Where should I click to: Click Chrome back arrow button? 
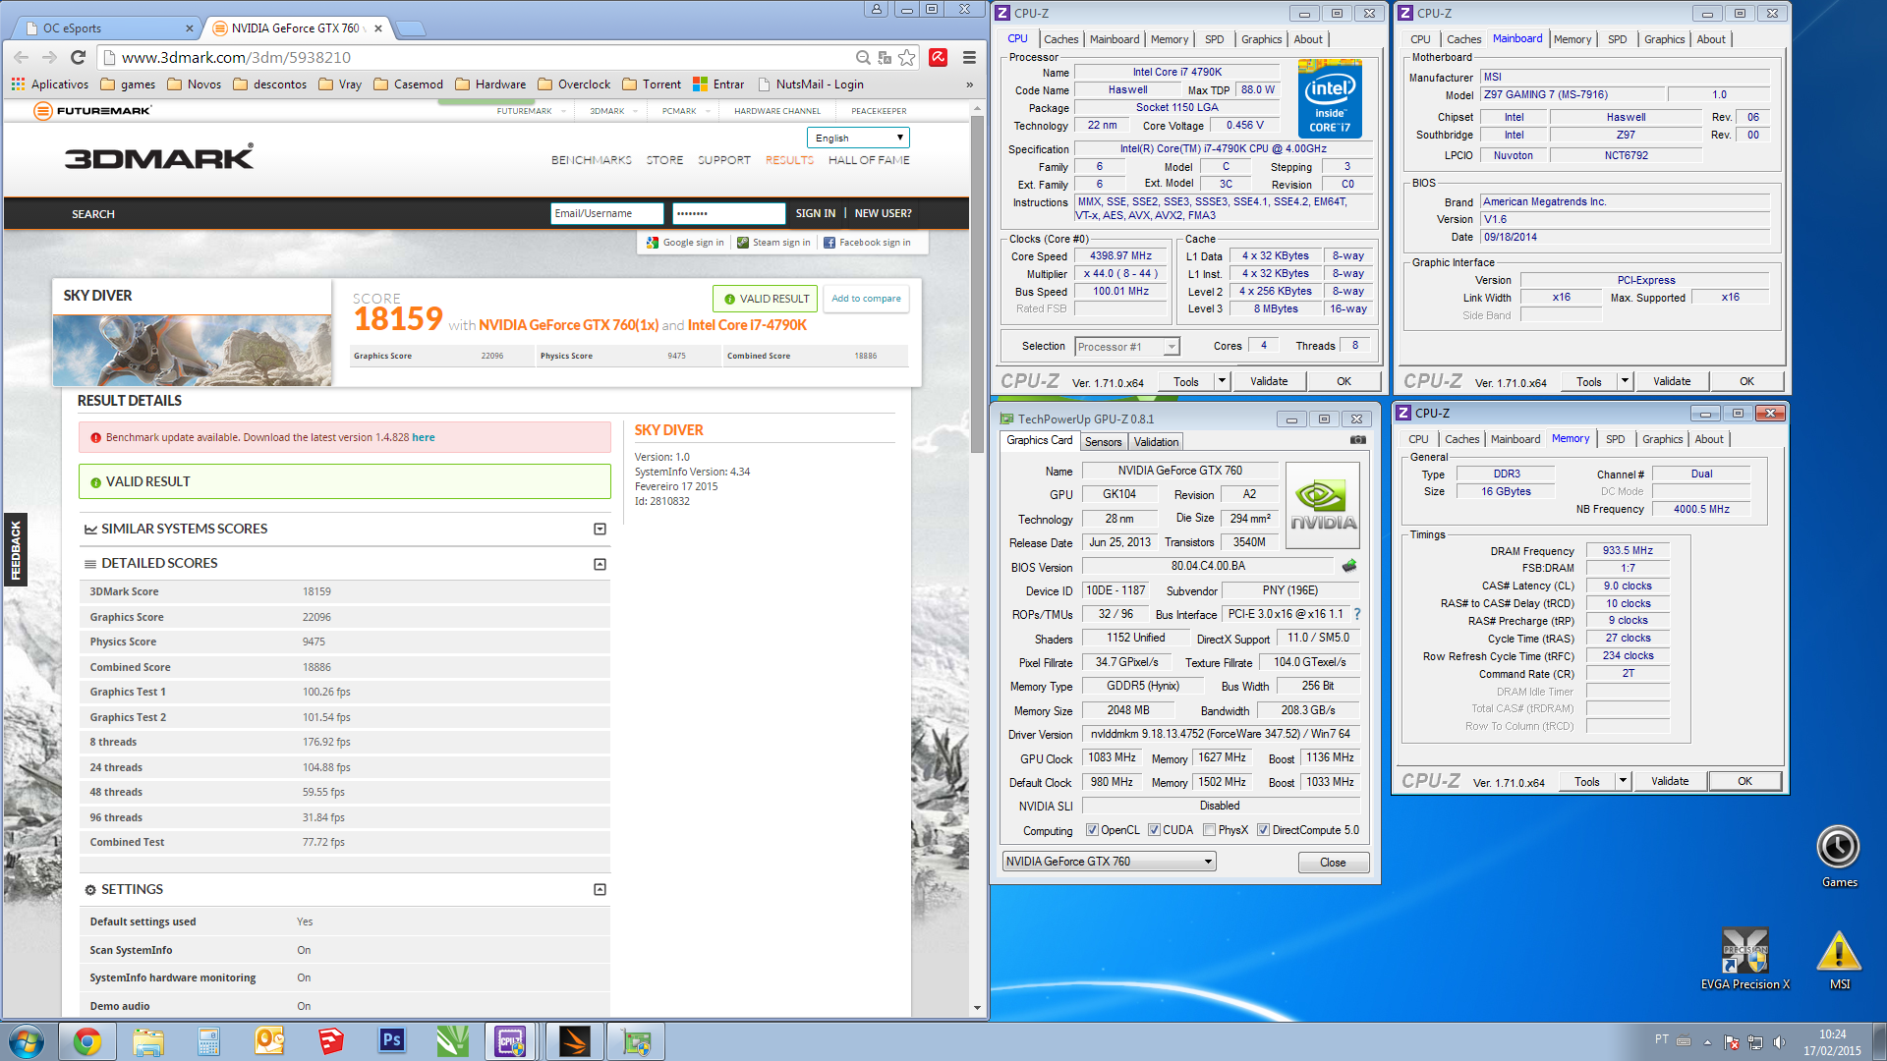point(21,57)
